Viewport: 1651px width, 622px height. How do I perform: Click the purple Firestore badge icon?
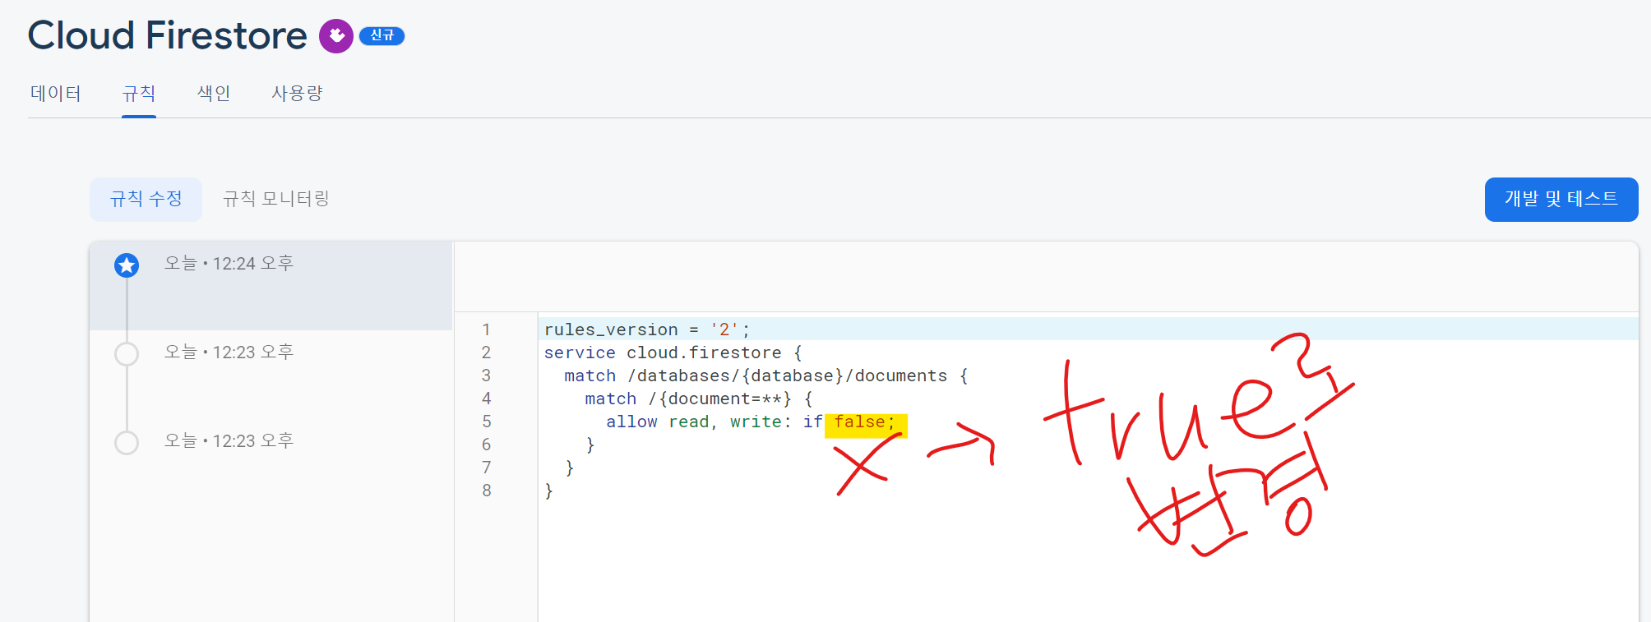pyautogui.click(x=335, y=36)
